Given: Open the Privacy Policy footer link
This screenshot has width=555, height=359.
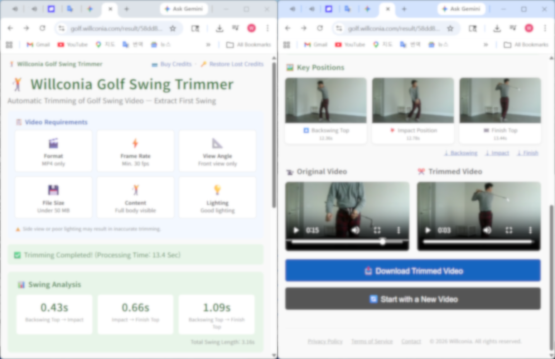Looking at the screenshot, I should coord(325,341).
